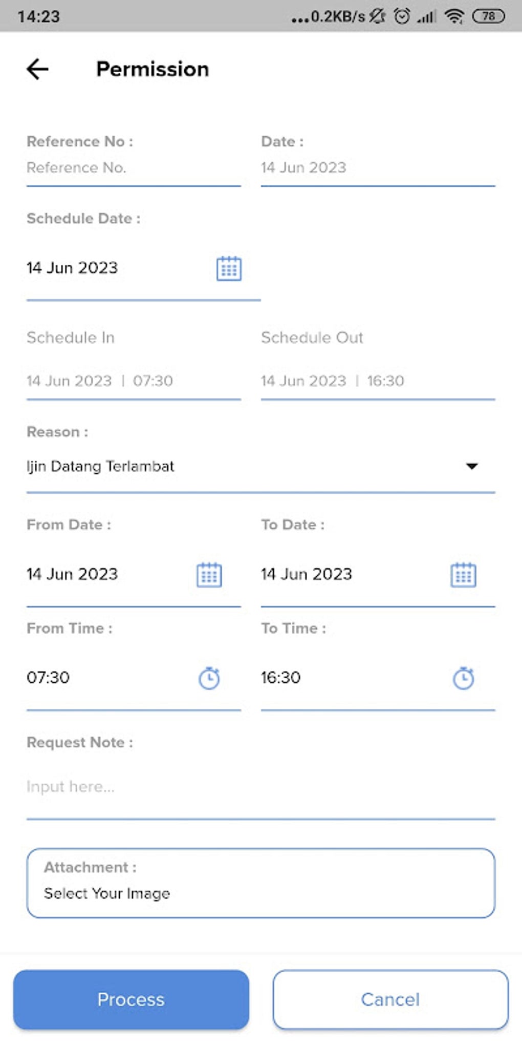Tap the battery indicator in status bar
The width and height of the screenshot is (522, 1045).
pyautogui.click(x=488, y=16)
